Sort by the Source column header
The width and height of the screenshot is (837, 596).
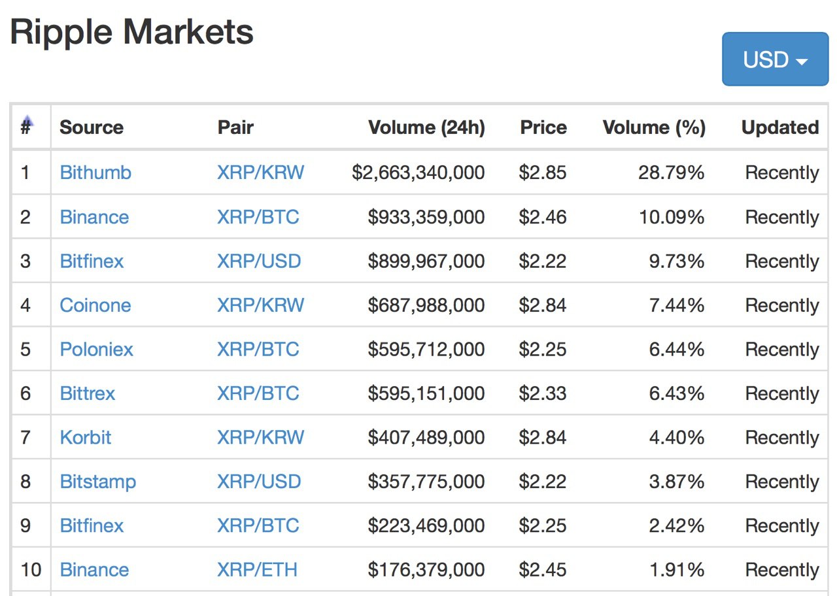click(92, 127)
